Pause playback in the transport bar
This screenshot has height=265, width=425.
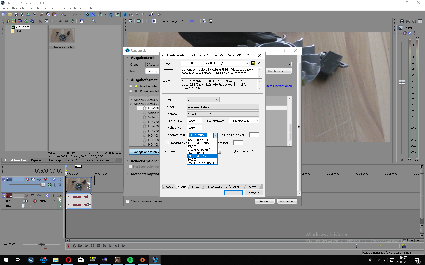(93, 246)
